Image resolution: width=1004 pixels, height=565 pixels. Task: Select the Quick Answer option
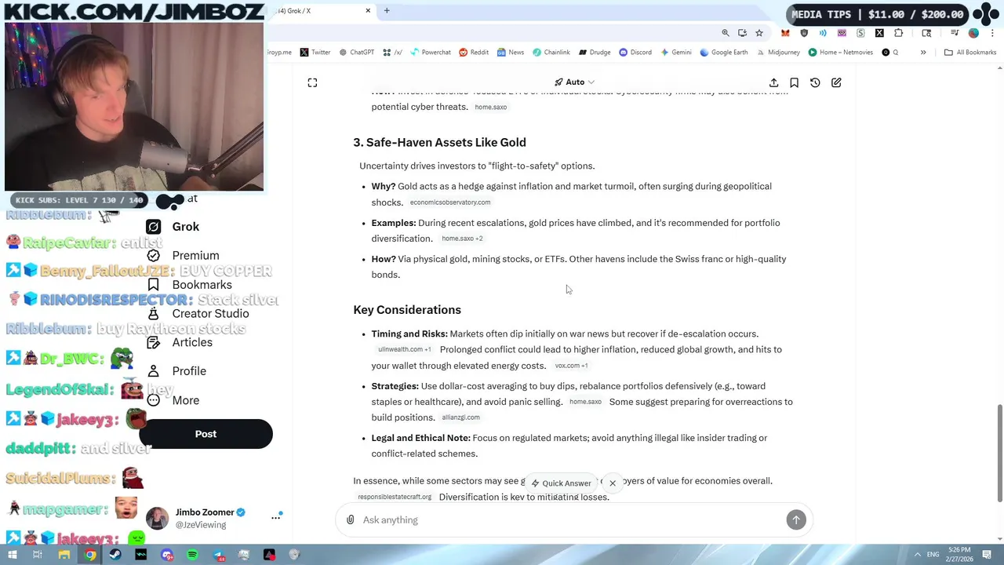(561, 483)
